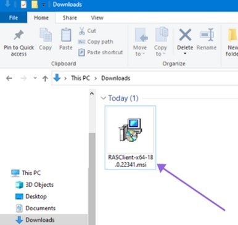Switch to the Share ribbon tab
238x225 pixels.
click(x=70, y=18)
